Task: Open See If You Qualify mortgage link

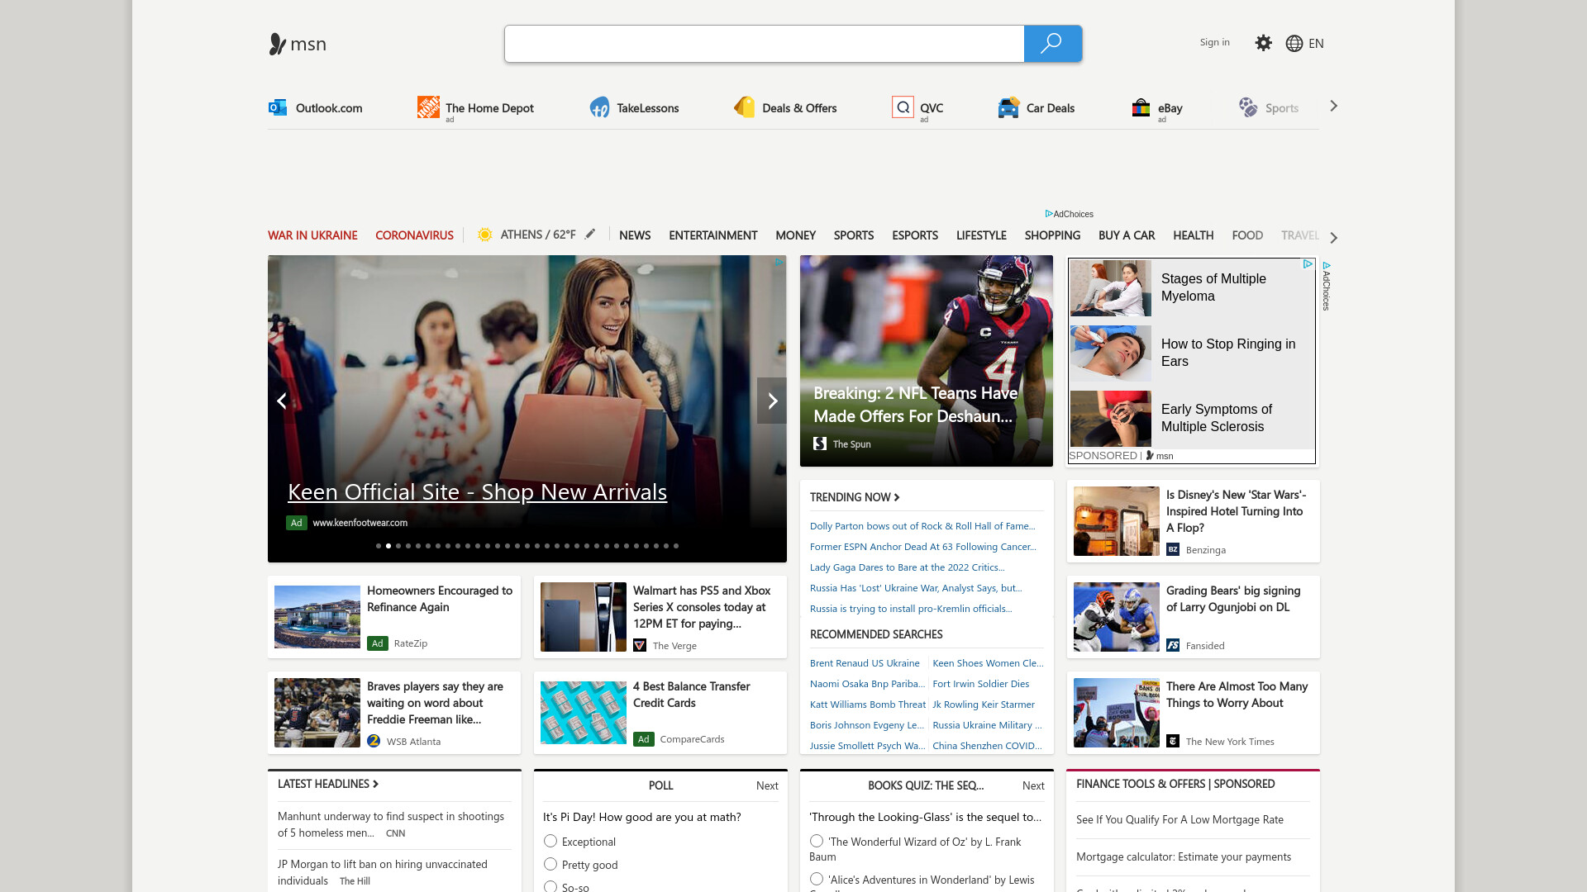Action: coord(1180,820)
